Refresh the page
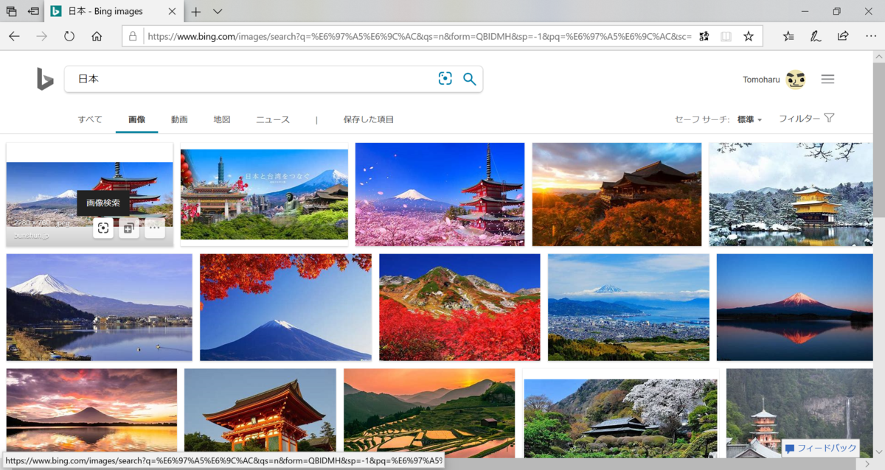This screenshot has height=470, width=885. (x=69, y=36)
